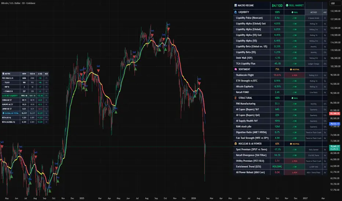Image resolution: width=342 pixels, height=201 pixels.
Task: Click the red 82,368.55 price label
Action: pyautogui.click(x=335, y=114)
